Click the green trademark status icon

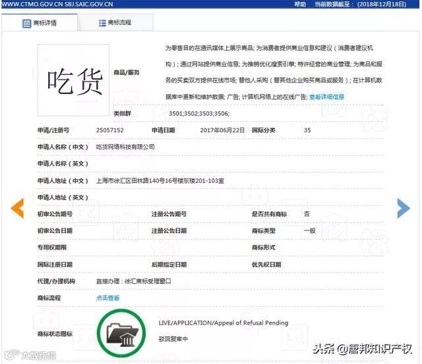[x=121, y=333]
